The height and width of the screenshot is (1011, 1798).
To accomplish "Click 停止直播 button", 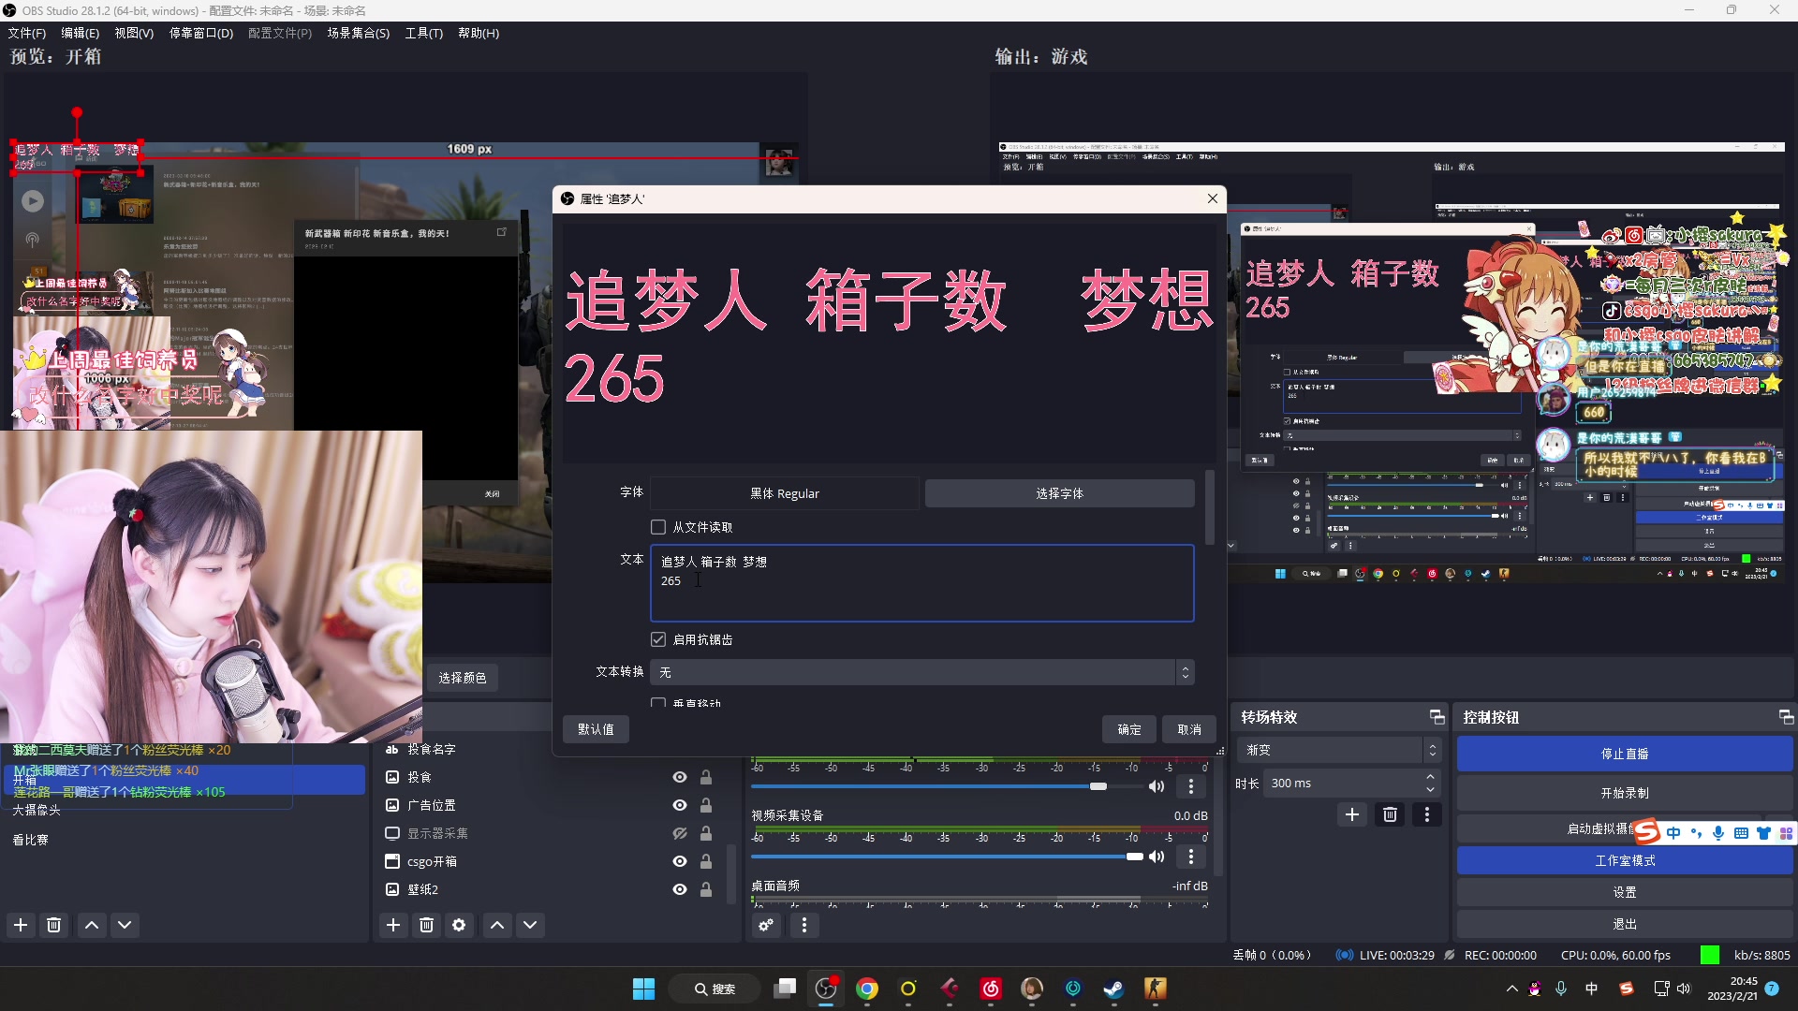I will [x=1625, y=754].
